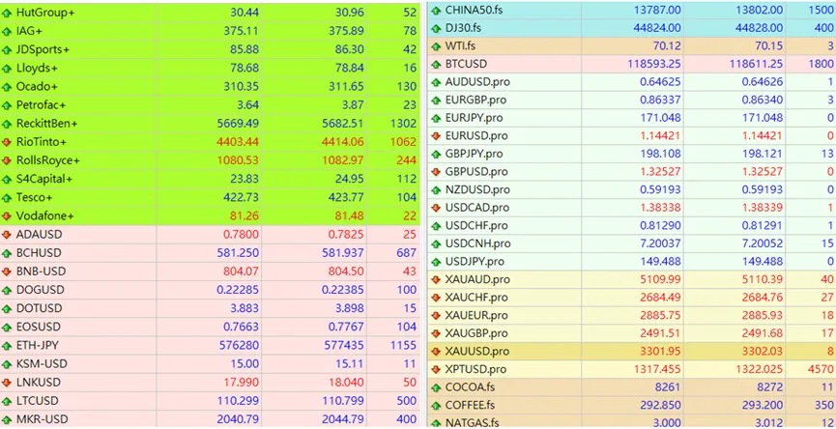
Task: Click the KSM-USD symbol name
Action: tap(42, 364)
